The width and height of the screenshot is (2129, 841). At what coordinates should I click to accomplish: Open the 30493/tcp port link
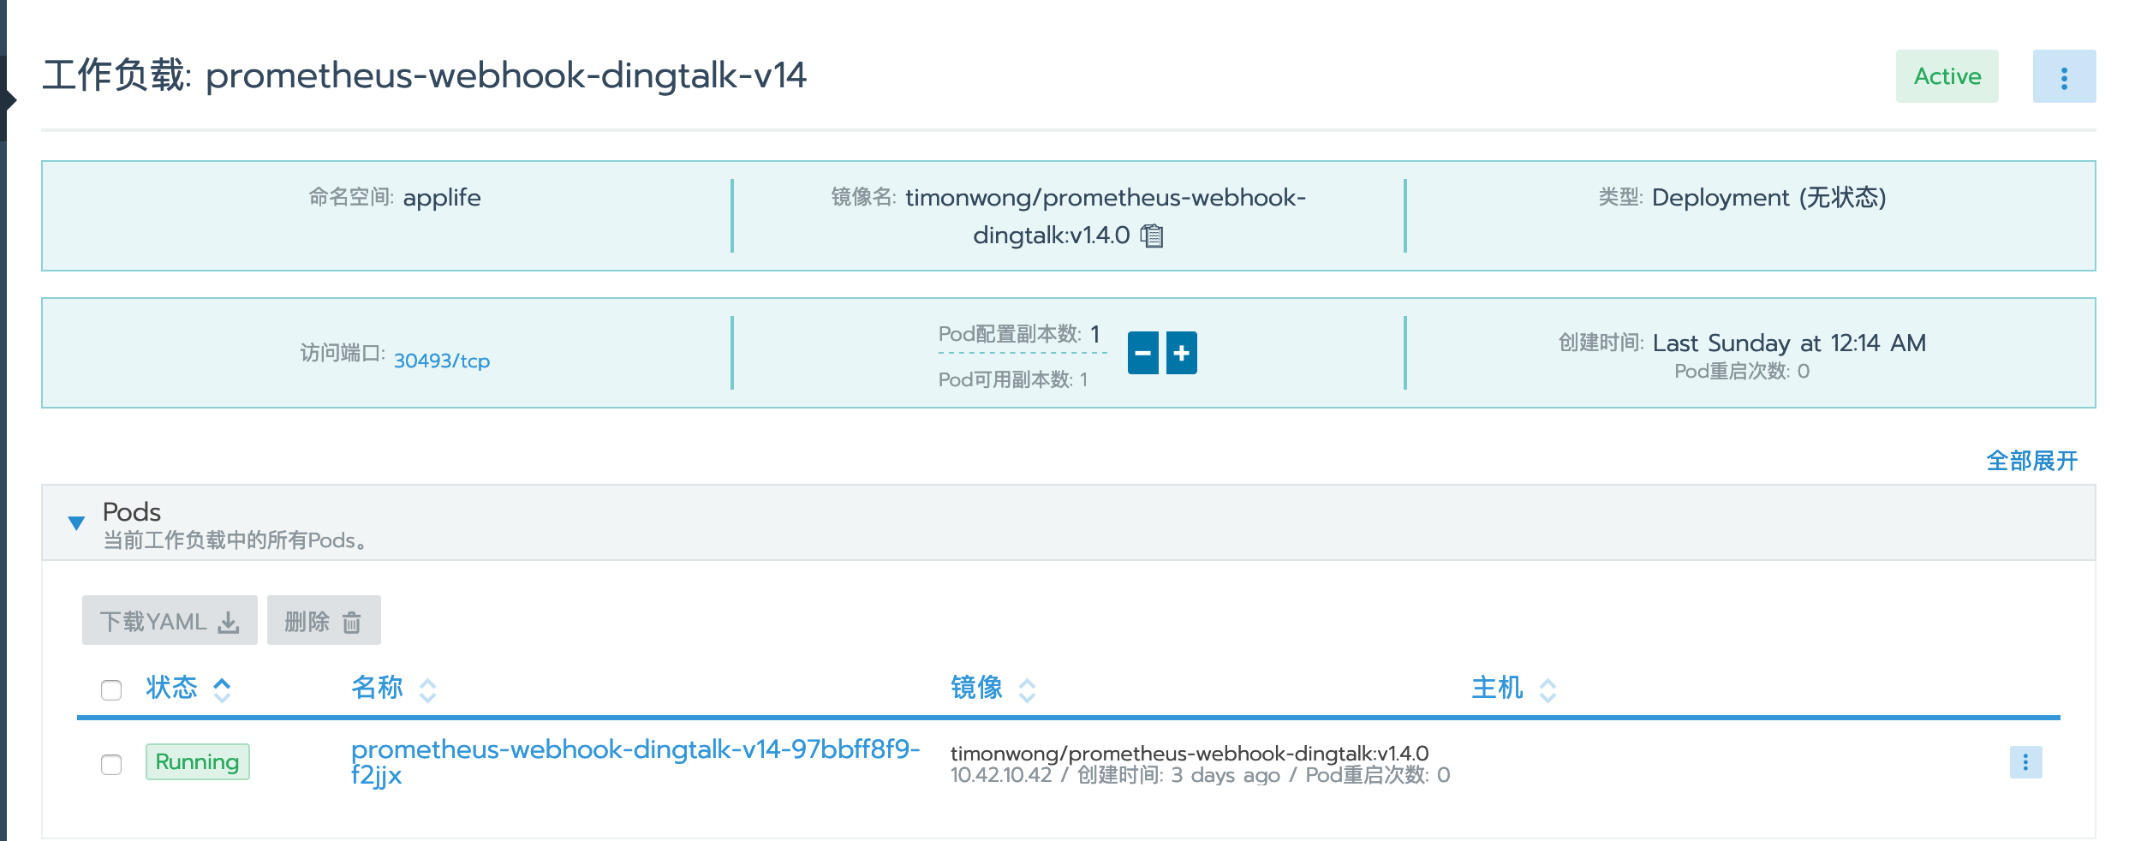pyautogui.click(x=442, y=361)
